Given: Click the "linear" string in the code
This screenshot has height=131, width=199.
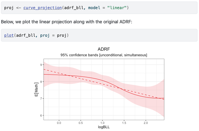Looking at the screenshot, I should pyautogui.click(x=117, y=8).
